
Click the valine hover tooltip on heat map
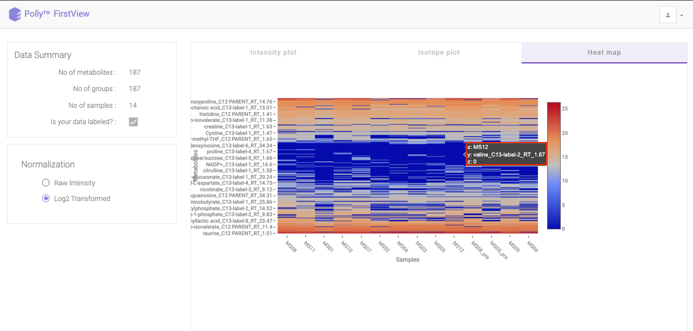(506, 154)
